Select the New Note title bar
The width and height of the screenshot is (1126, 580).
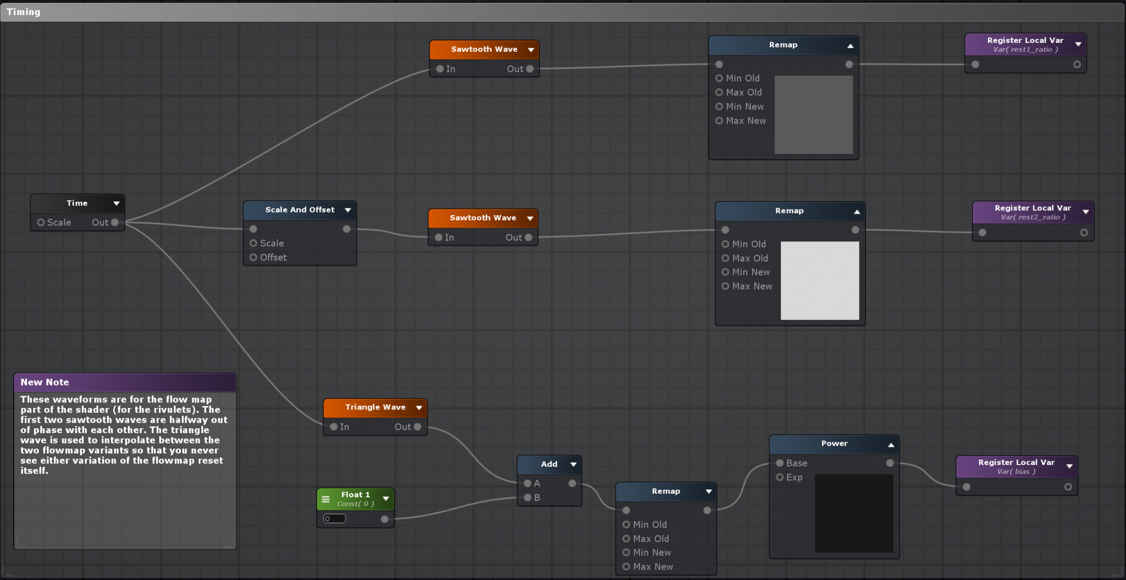pyautogui.click(x=125, y=382)
